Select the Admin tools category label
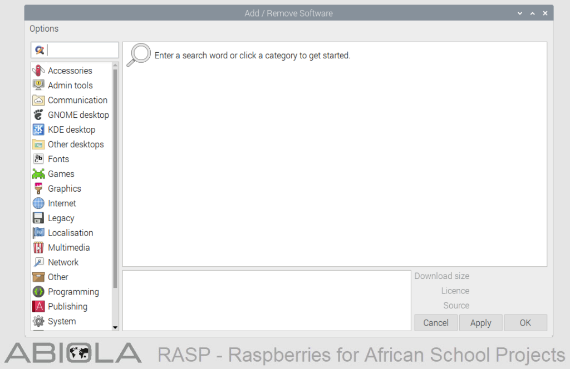This screenshot has height=369, width=570. click(x=71, y=85)
